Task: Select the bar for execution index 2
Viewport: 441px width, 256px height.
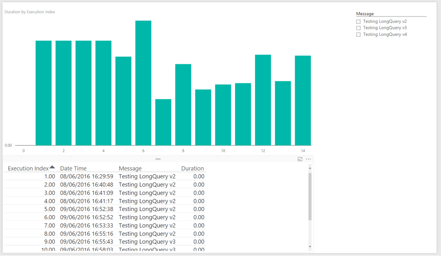Action: (x=64, y=93)
